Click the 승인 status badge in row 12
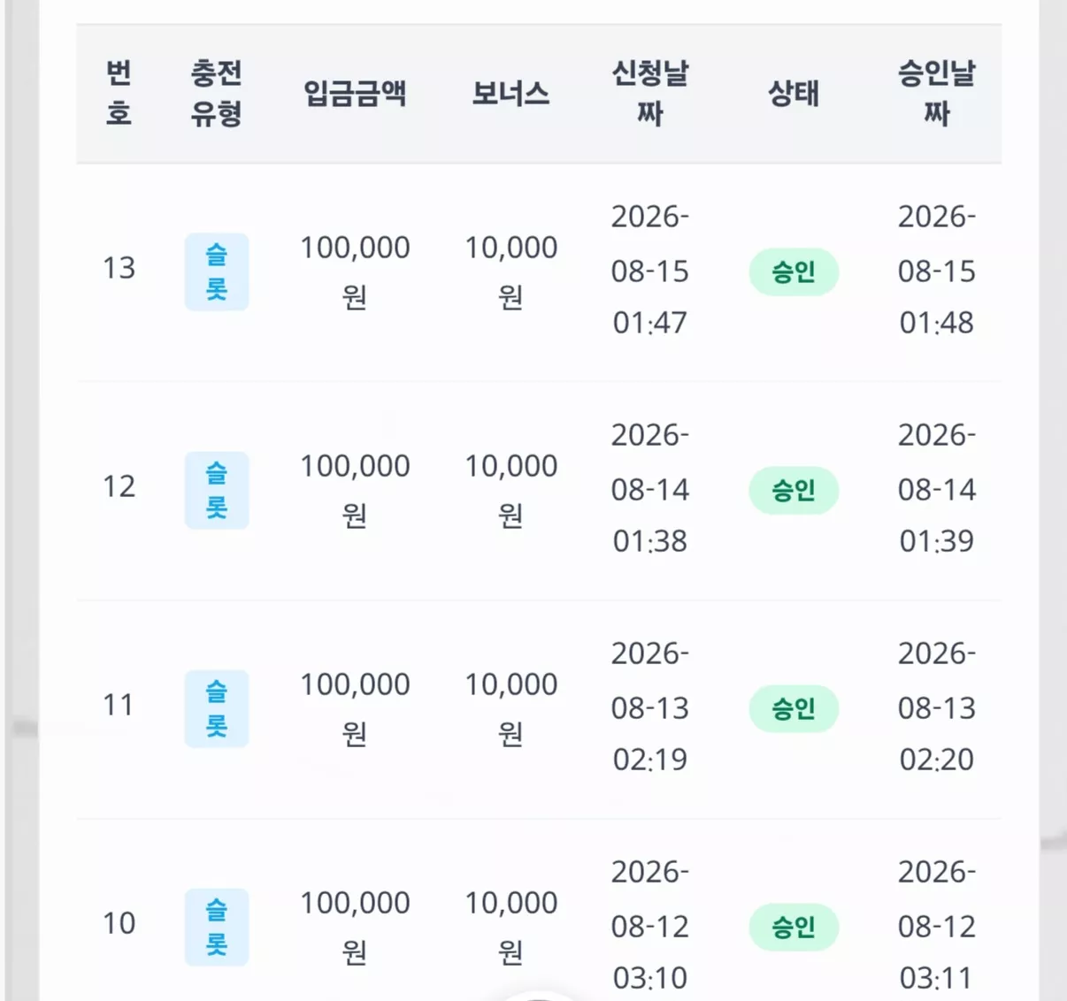 [794, 491]
